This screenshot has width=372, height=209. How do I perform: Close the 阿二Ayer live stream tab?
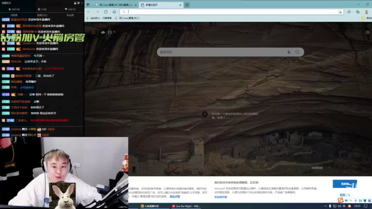pyautogui.click(x=136, y=5)
